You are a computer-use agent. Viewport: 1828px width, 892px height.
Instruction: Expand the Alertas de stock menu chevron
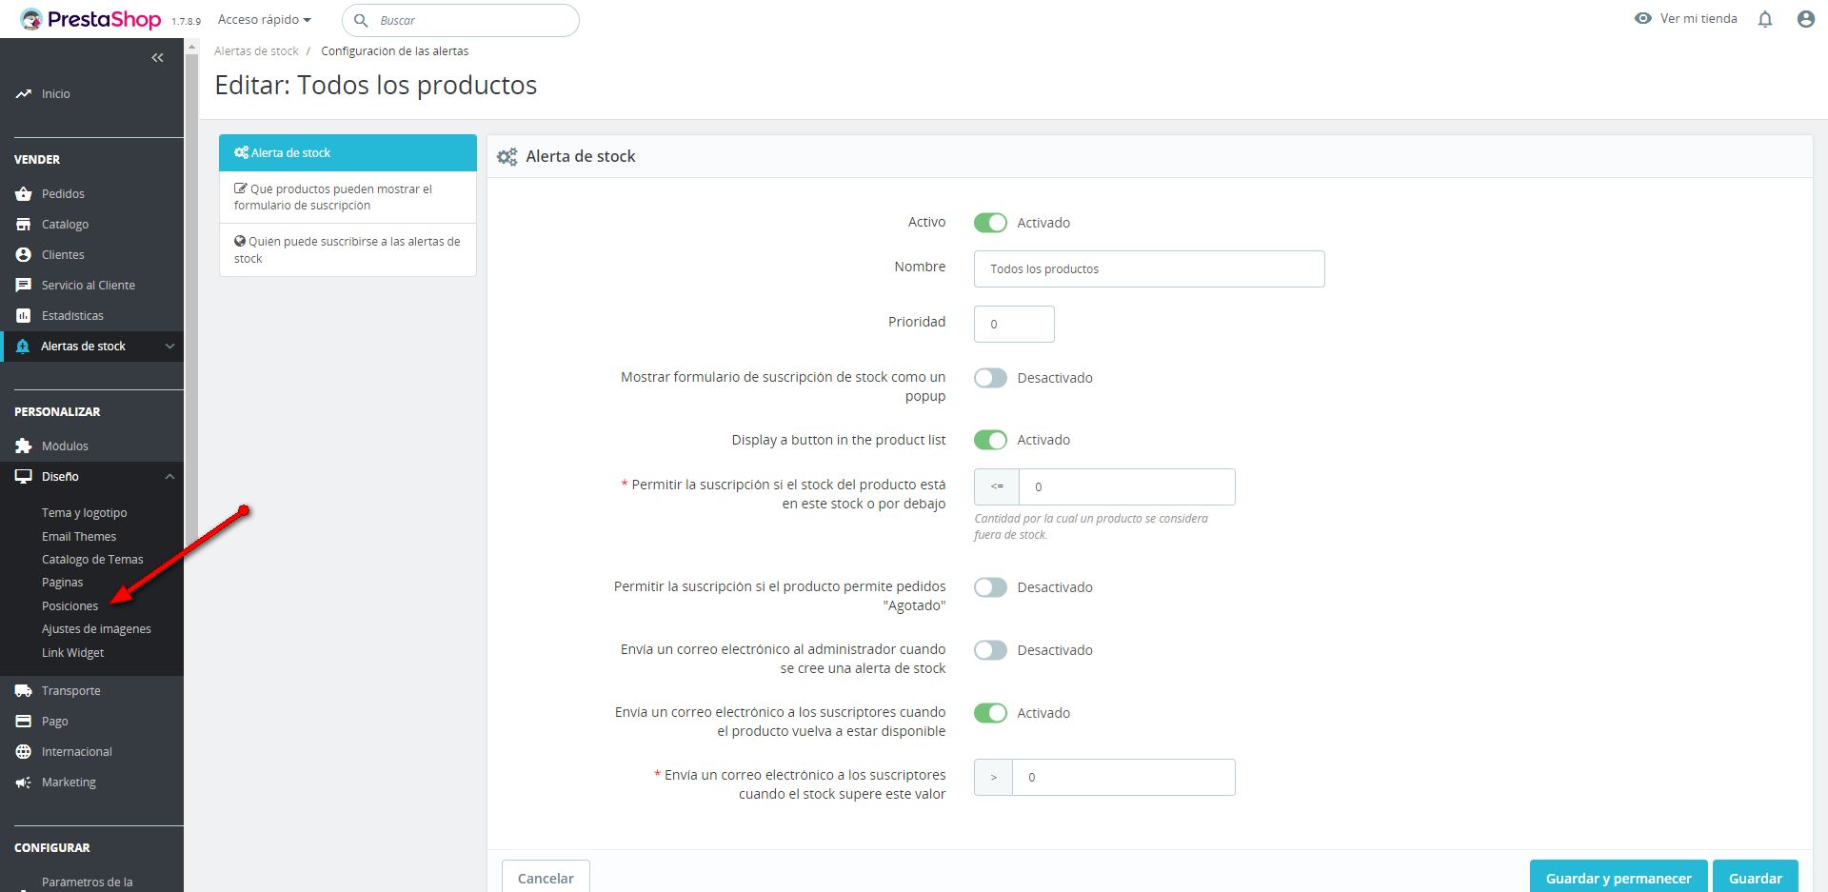[x=169, y=346]
